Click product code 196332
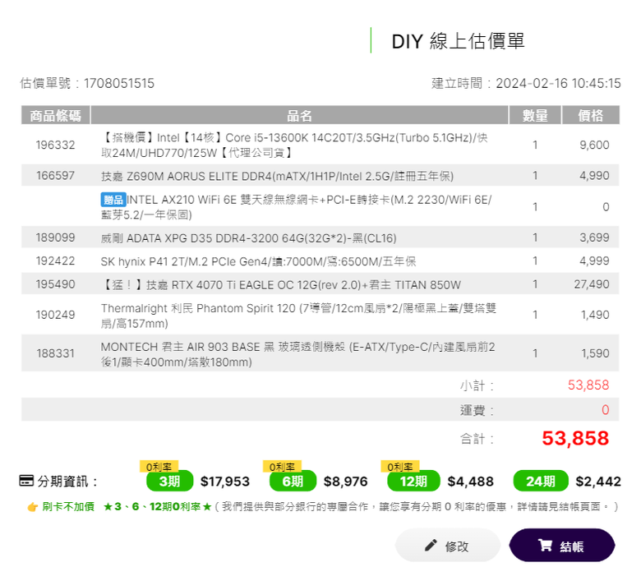Viewport: 641px width, 581px height. 55,145
